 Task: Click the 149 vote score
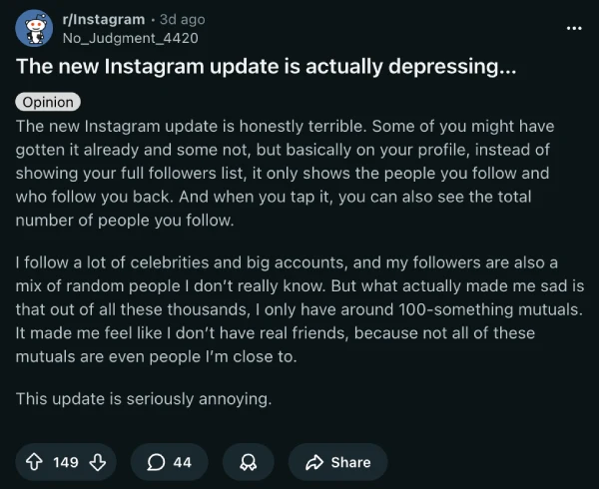coord(66,462)
